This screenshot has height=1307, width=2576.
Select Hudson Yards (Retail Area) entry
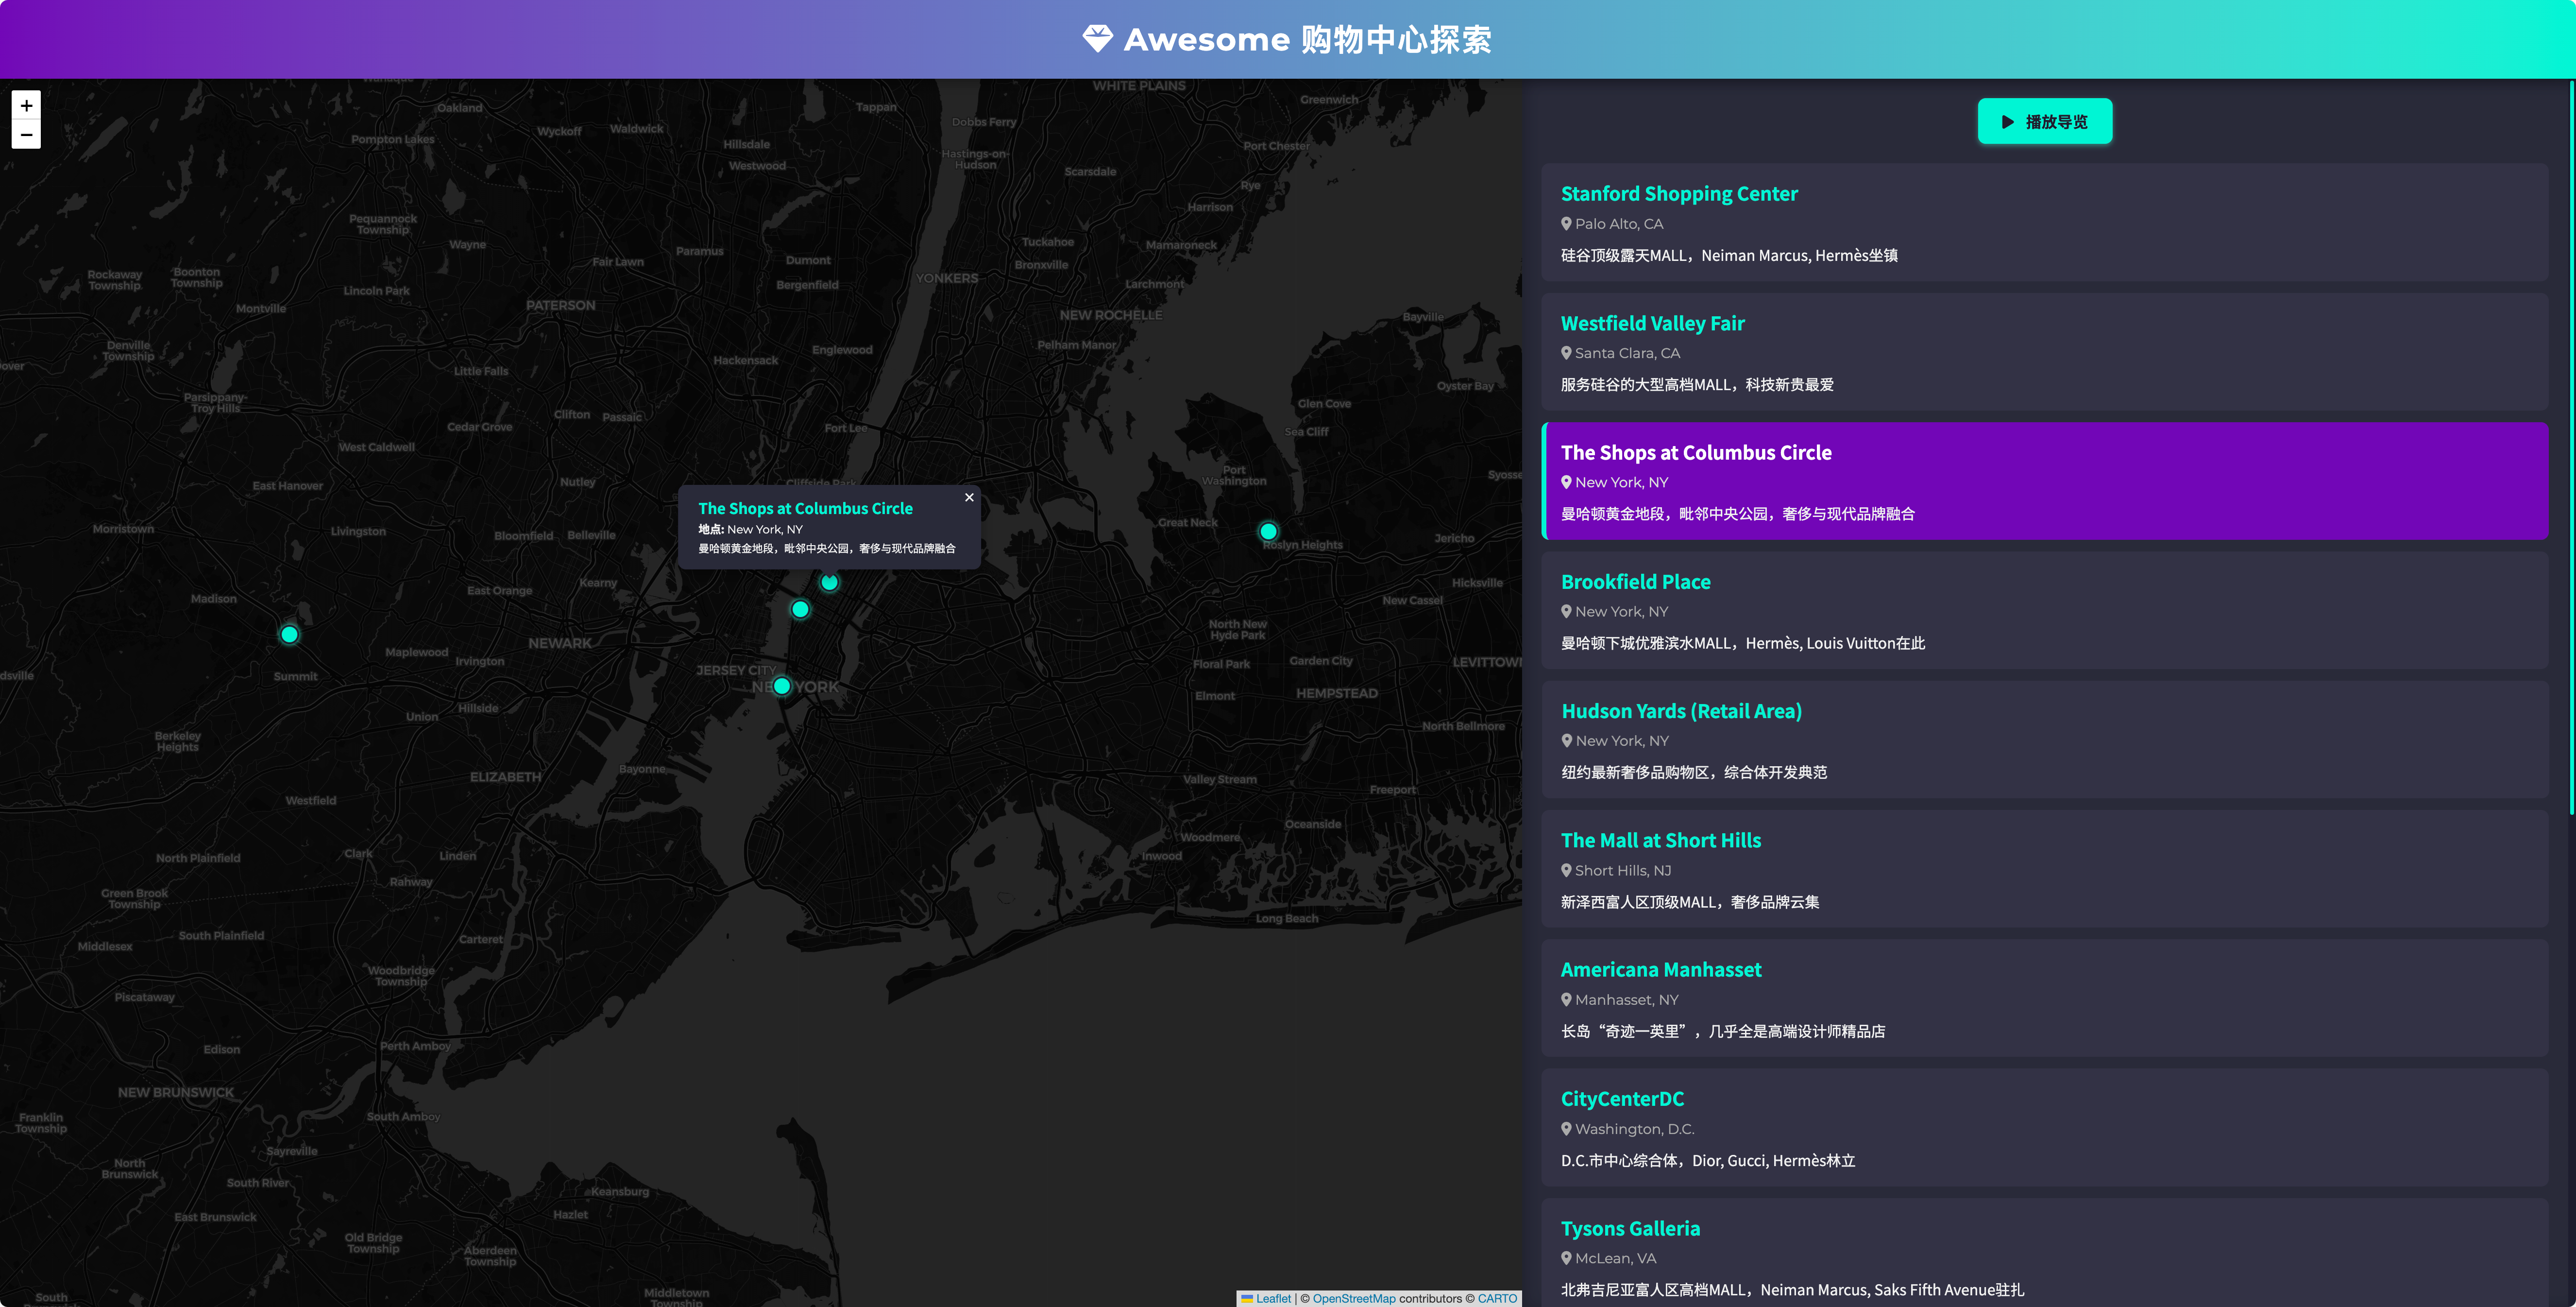pyautogui.click(x=2044, y=739)
